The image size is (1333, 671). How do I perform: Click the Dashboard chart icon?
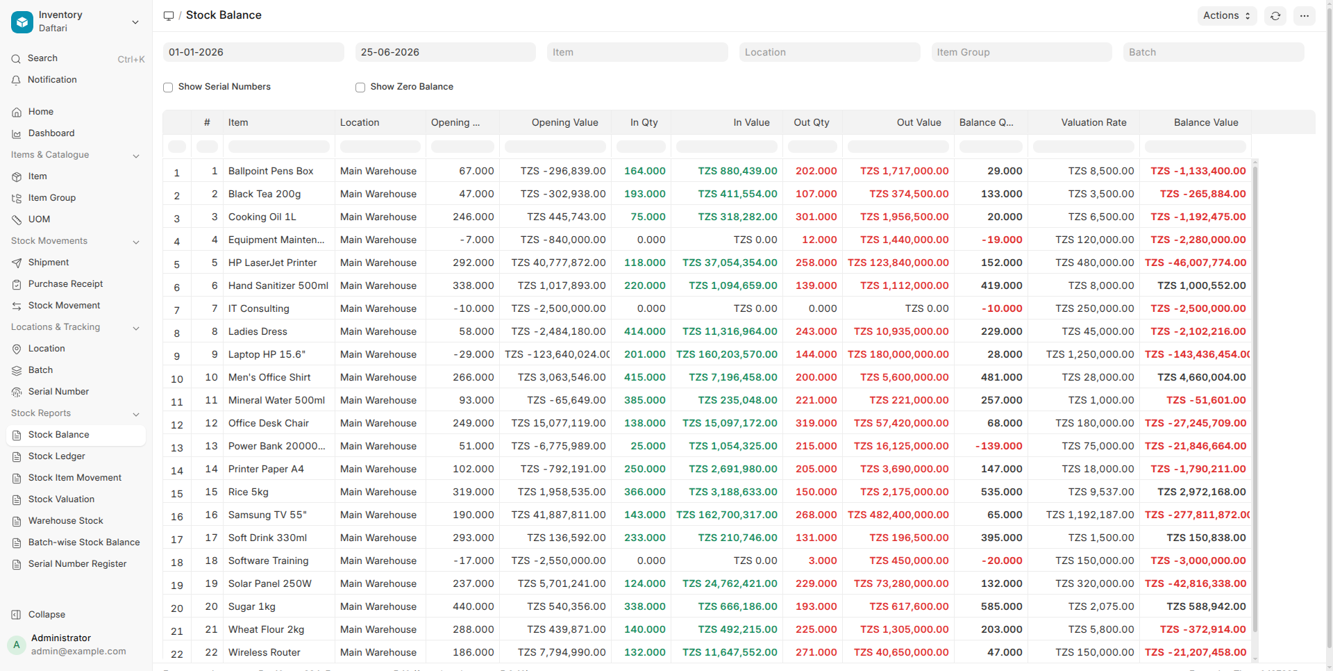(17, 134)
